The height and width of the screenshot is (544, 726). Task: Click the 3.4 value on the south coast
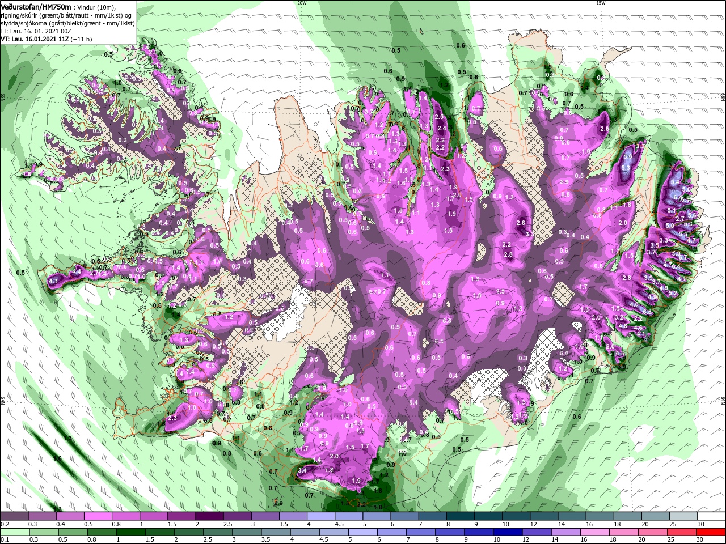tap(302, 470)
